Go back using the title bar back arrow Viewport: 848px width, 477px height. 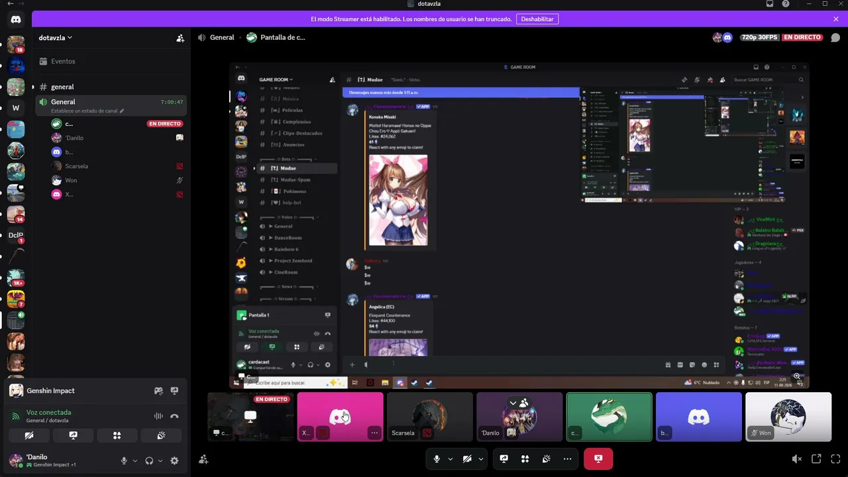coord(10,4)
